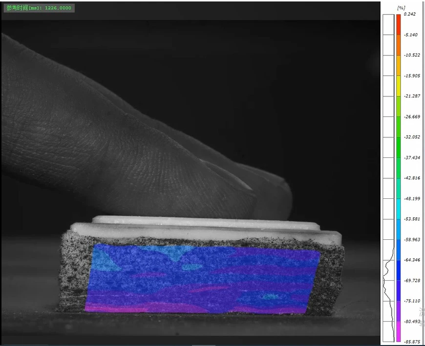Viewport: 425px width, 346px height.
Task: Click the histogram curve beside the color bar
Action: pyautogui.click(x=388, y=293)
